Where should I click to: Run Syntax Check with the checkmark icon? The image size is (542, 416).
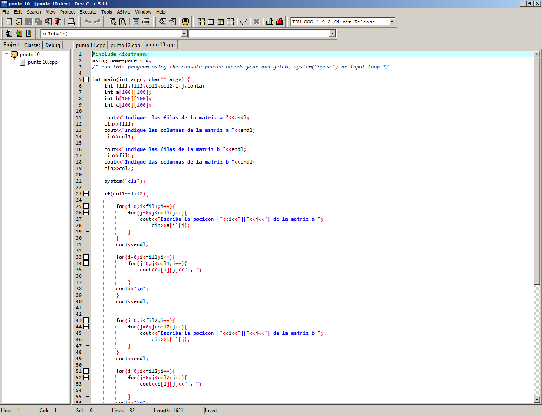243,22
